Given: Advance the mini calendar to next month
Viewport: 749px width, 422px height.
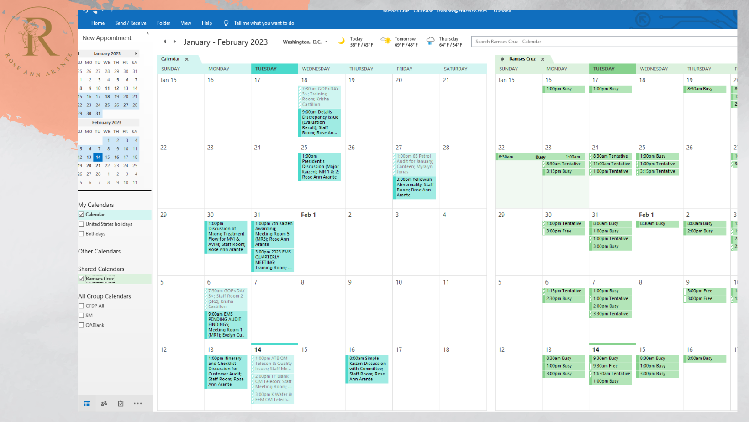Looking at the screenshot, I should [x=136, y=53].
